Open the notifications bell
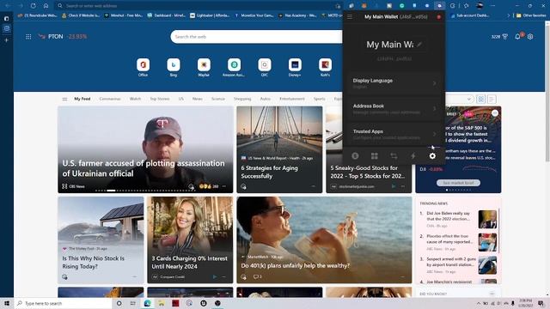Screen dimensions: 550x309 pos(518,36)
